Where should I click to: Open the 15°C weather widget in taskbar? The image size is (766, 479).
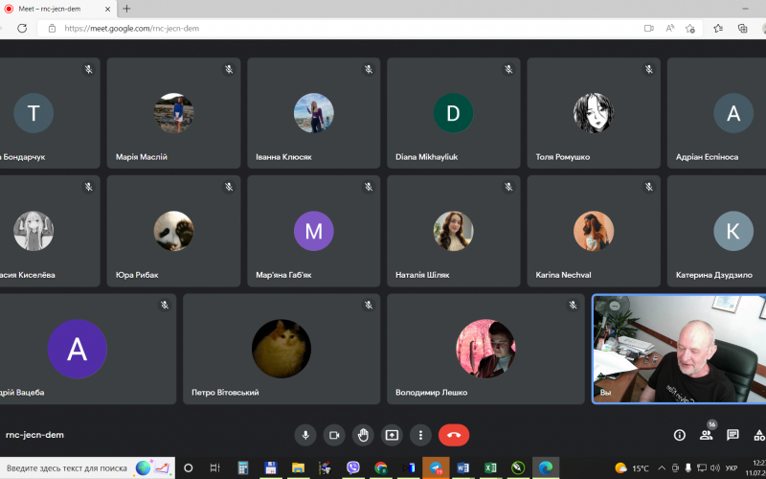point(632,468)
